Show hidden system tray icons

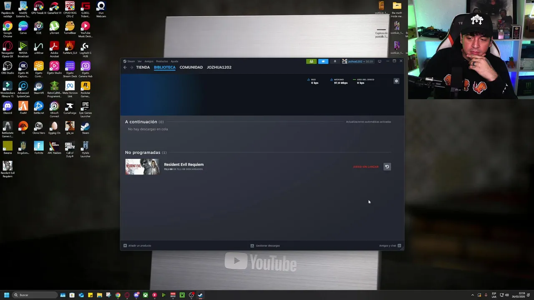473,295
